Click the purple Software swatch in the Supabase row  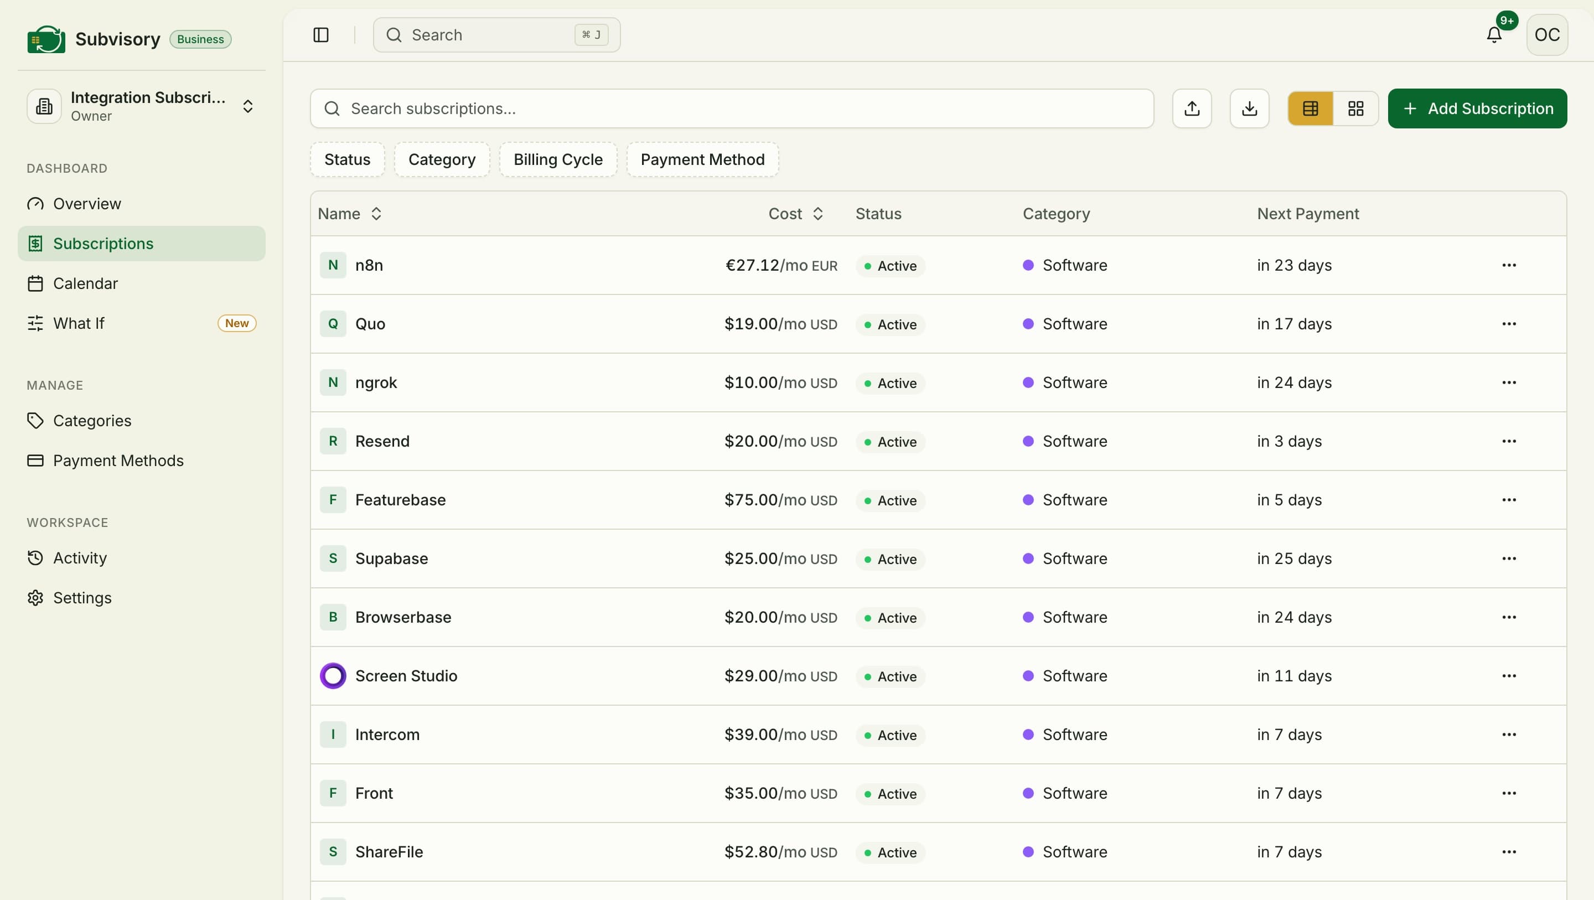(x=1028, y=558)
